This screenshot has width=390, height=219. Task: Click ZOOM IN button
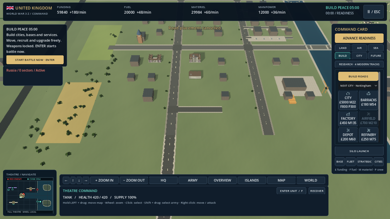pos(104,180)
